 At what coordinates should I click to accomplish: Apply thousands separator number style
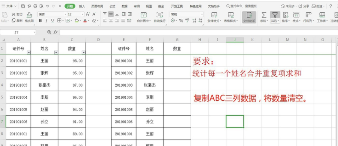pos(187,21)
